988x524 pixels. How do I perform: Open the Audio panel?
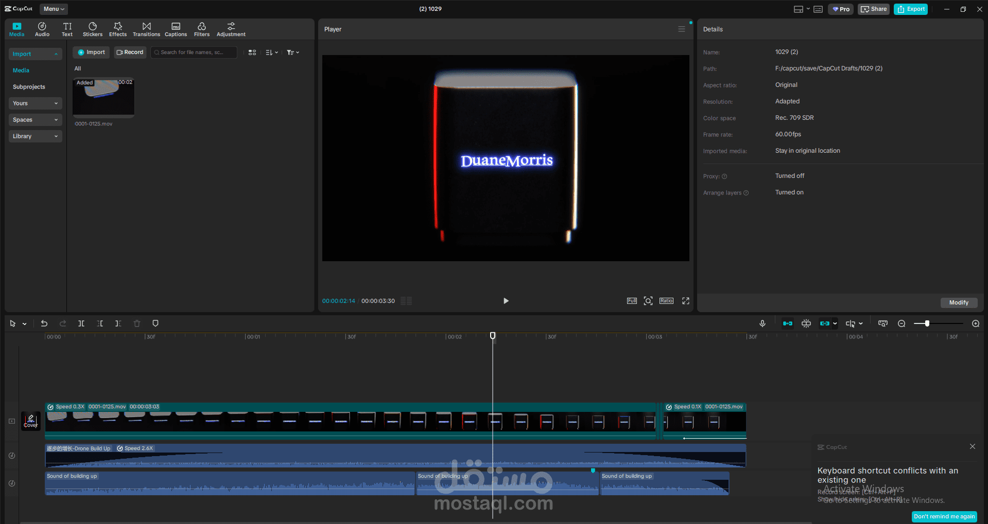(x=42, y=29)
